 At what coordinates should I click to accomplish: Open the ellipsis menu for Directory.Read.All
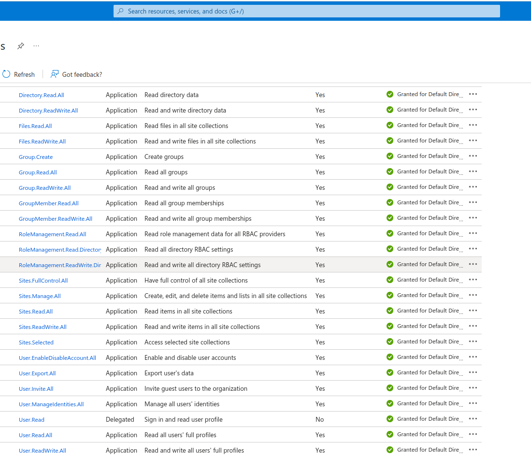473,94
